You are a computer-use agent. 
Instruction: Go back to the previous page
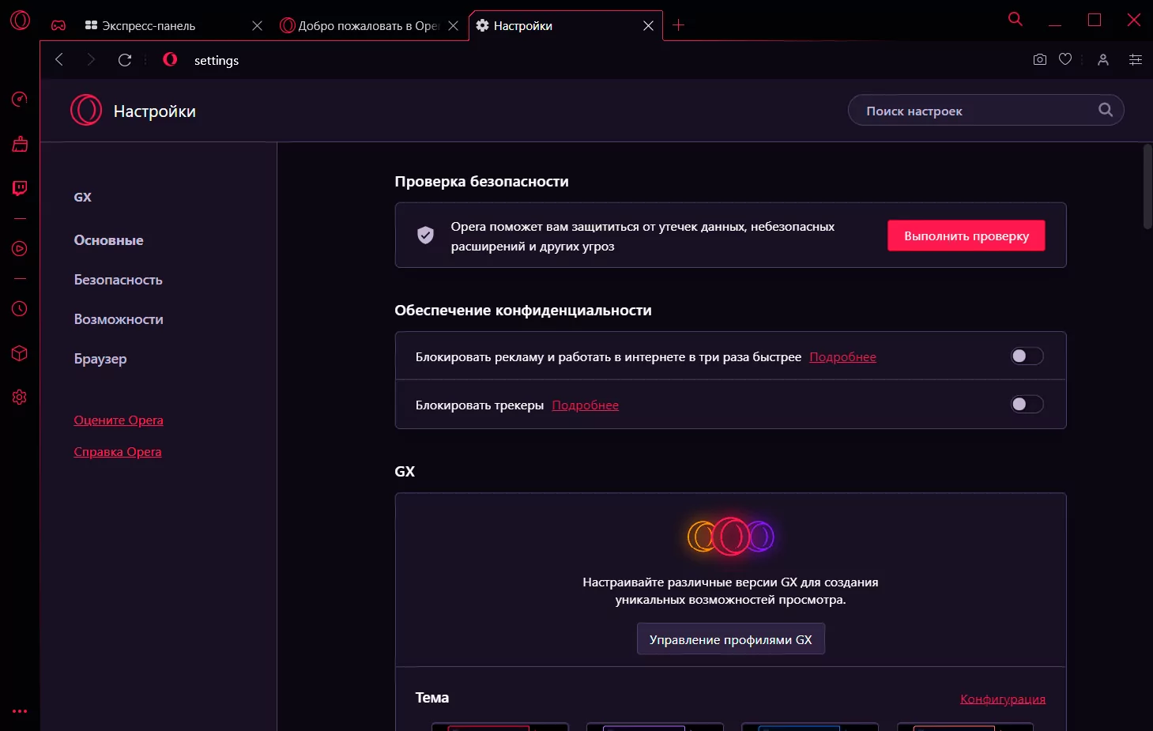point(59,60)
